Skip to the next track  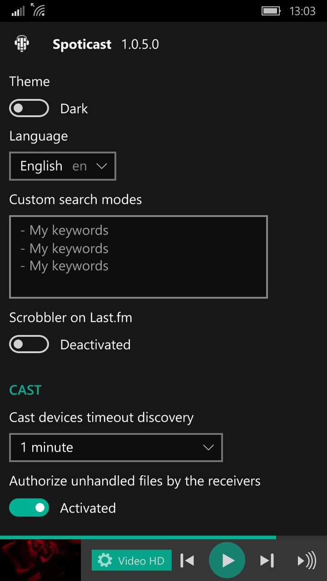point(267,561)
